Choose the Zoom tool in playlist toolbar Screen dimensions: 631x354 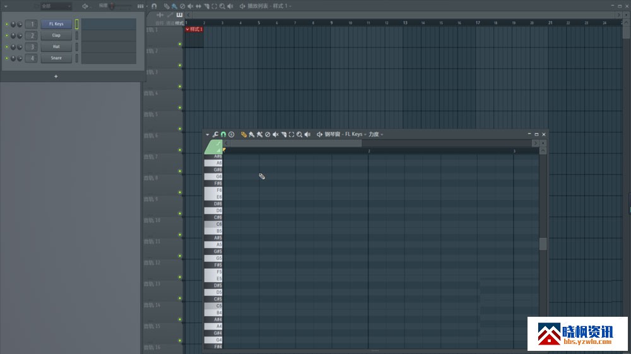[222, 6]
